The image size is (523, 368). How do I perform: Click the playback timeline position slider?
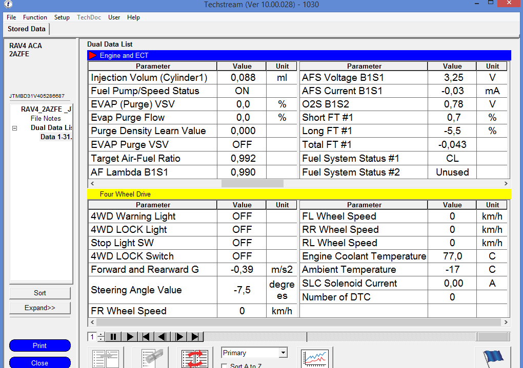click(x=307, y=337)
